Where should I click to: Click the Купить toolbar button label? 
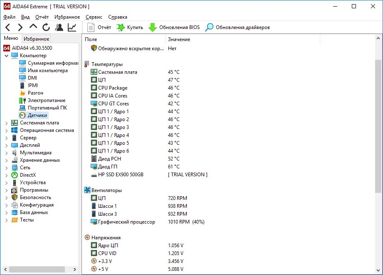[135, 27]
